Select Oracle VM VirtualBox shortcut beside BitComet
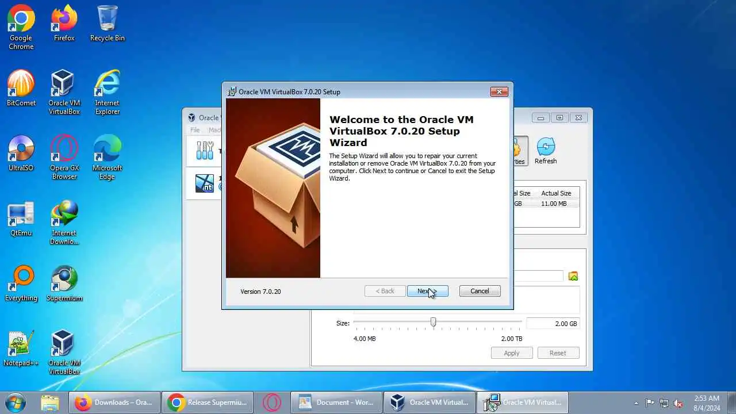Image resolution: width=736 pixels, height=414 pixels. coord(64,93)
